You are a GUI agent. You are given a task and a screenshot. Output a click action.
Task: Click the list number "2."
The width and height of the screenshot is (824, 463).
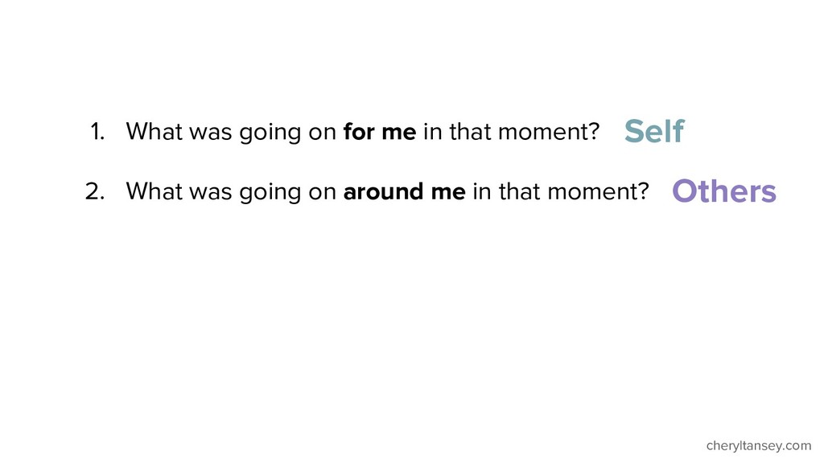tap(95, 191)
